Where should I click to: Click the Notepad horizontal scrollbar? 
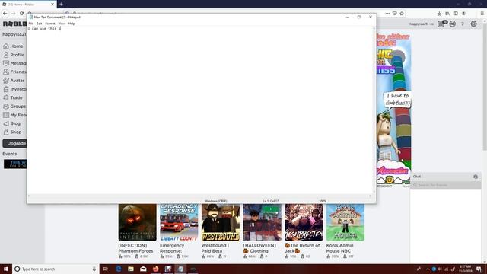(199, 196)
